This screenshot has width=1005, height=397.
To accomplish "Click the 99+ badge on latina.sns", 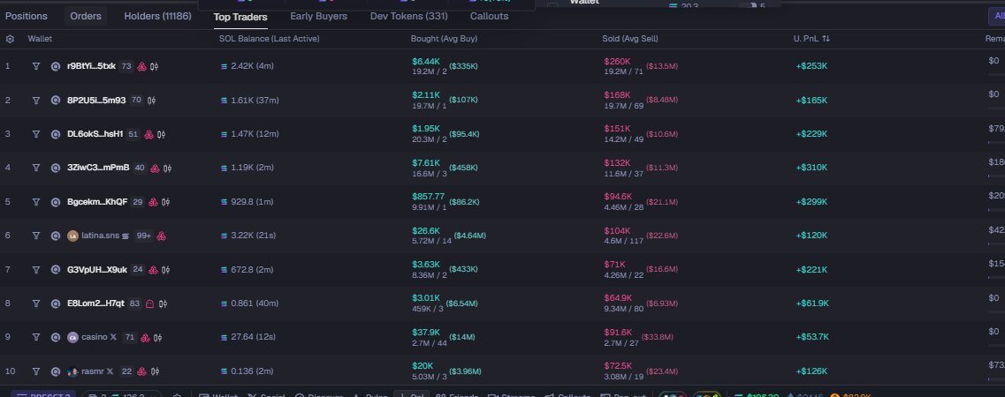I will tap(143, 236).
